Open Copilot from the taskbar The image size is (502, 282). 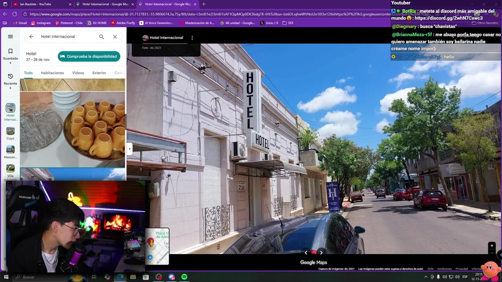tap(107, 277)
